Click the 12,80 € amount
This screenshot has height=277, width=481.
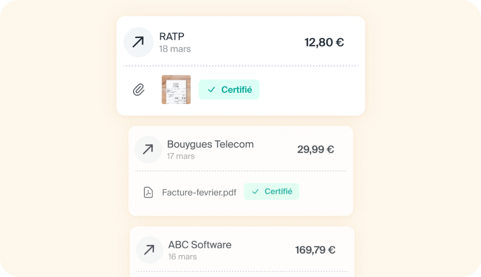click(324, 42)
